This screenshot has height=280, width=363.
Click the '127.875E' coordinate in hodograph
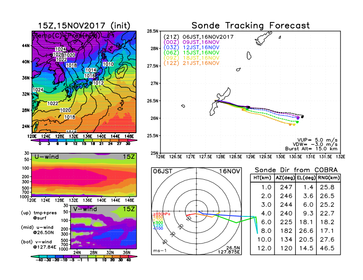tap(229, 252)
